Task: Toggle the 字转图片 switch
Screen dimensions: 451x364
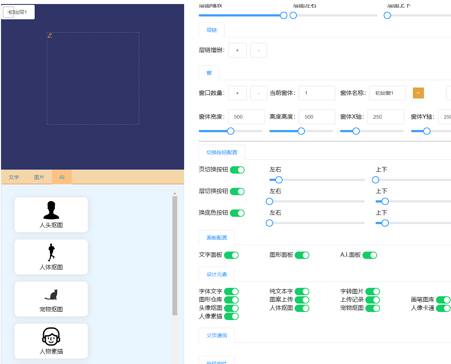Action: (373, 291)
